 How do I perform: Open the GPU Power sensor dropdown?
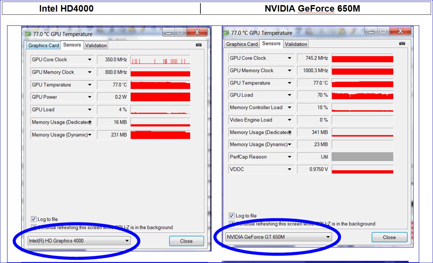click(90, 97)
